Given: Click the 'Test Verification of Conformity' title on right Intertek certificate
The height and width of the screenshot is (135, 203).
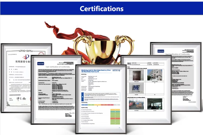Looking at the screenshot, I should [178, 54].
